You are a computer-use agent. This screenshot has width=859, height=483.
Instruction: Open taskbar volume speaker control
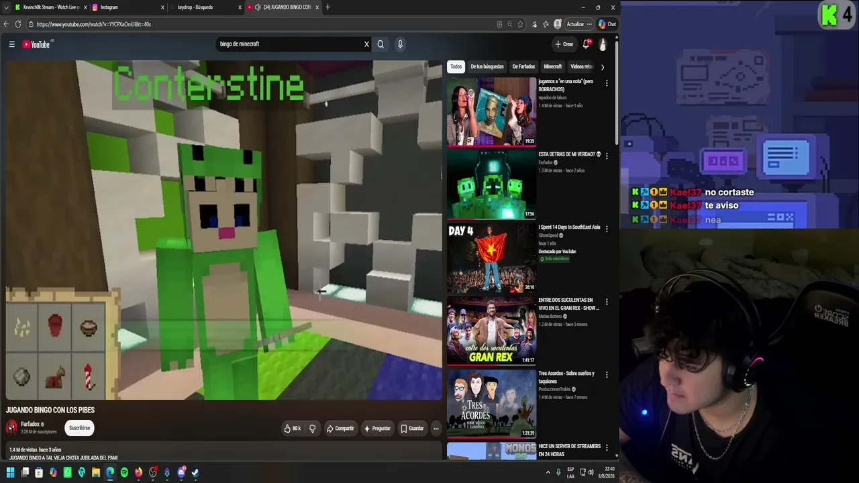point(591,472)
